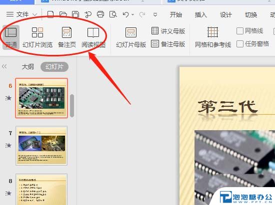
Task: Switch to 幻灯片浏览 slide sorter view
Action: pyautogui.click(x=37, y=37)
